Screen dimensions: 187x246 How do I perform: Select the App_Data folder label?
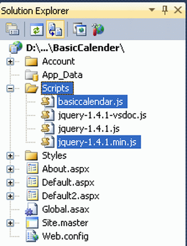point(62,75)
